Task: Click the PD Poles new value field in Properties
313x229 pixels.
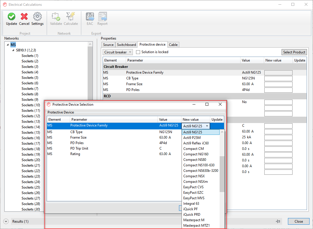Action: point(278,90)
